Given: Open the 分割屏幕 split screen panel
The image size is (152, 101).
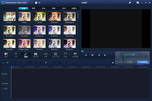Looking at the screenshot, I should tap(75, 55).
